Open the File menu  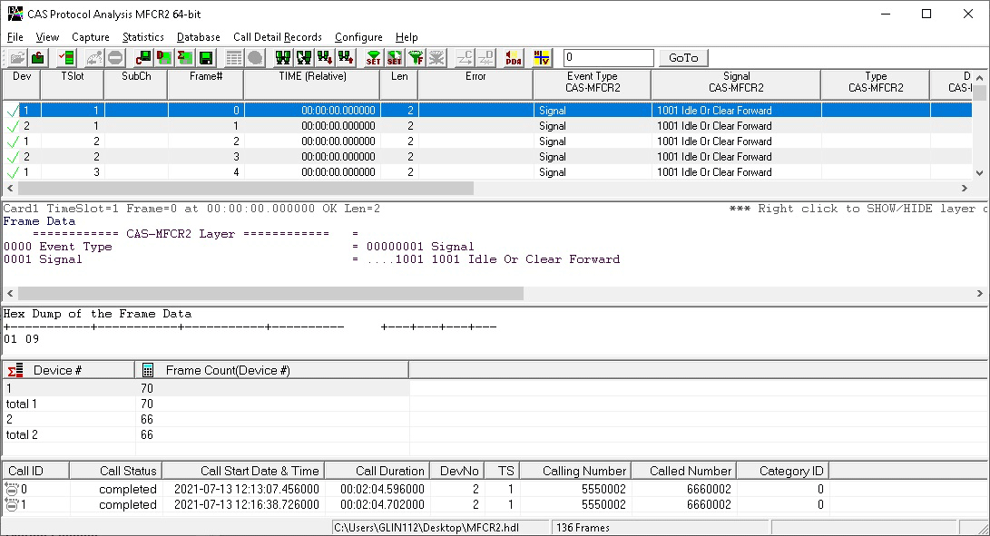(x=15, y=37)
